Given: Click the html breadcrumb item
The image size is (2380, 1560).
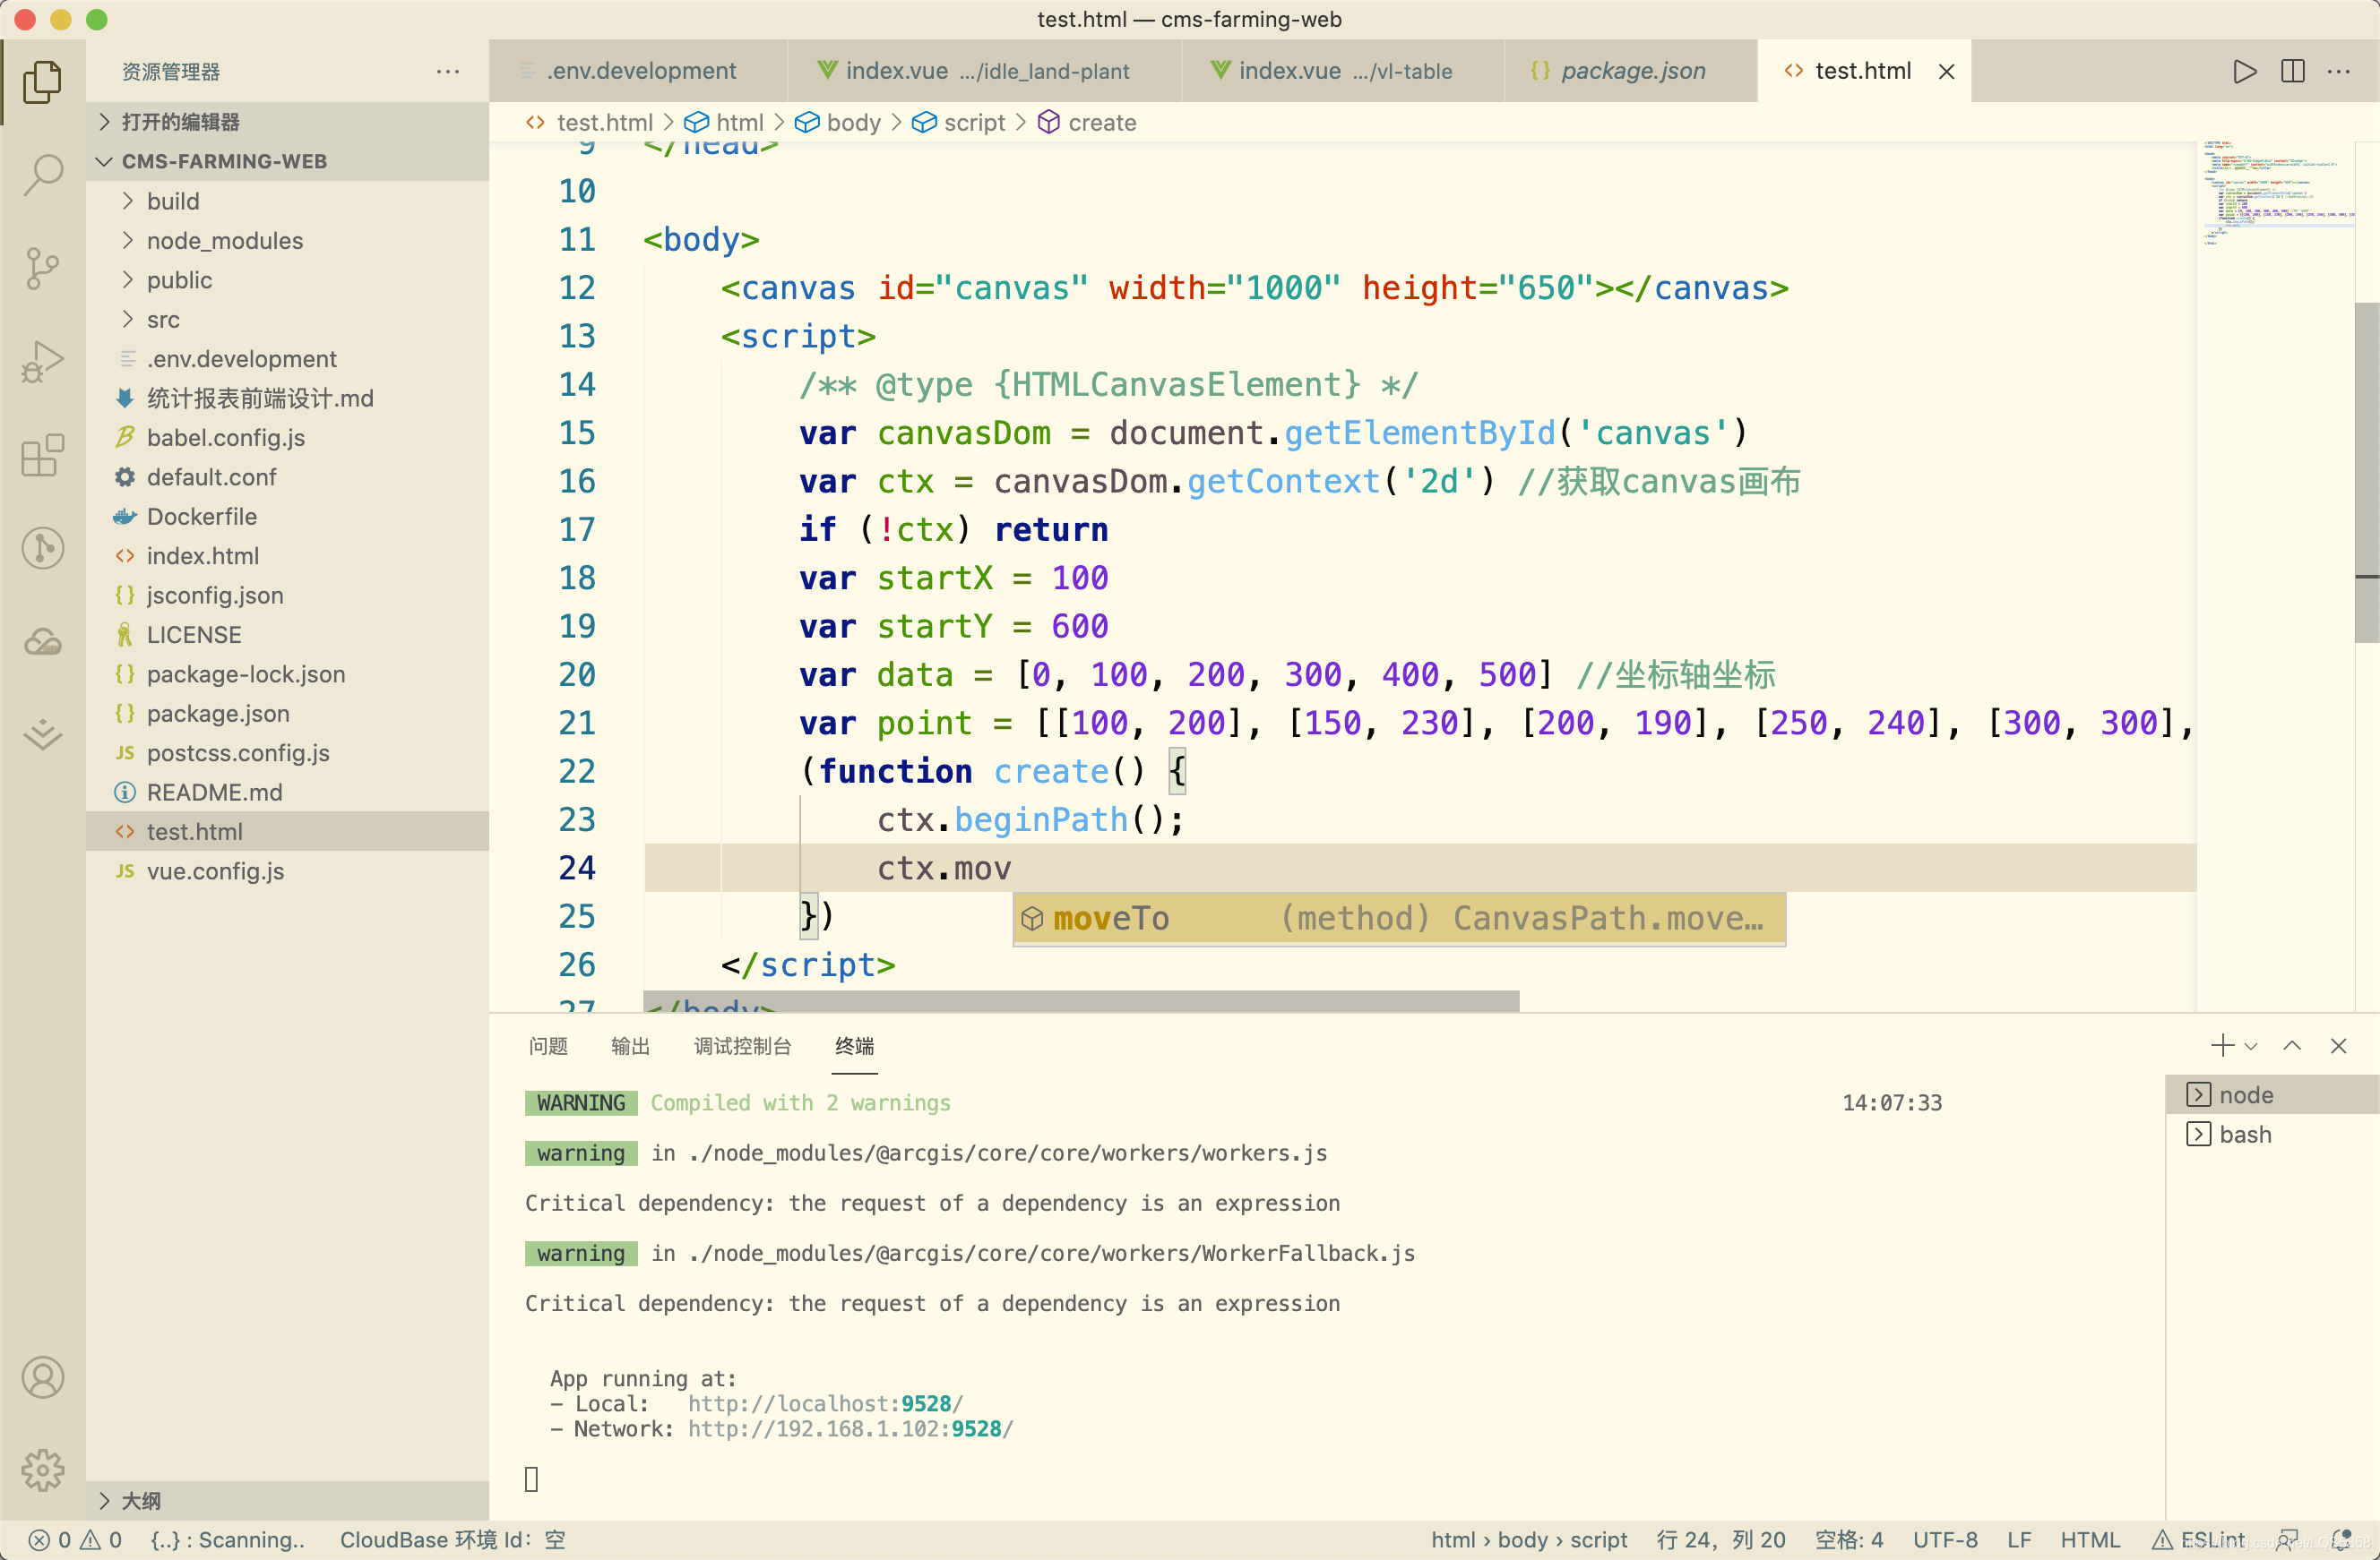Looking at the screenshot, I should [x=723, y=123].
